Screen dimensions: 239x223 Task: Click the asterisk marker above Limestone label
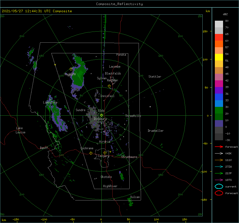(x=50, y=100)
